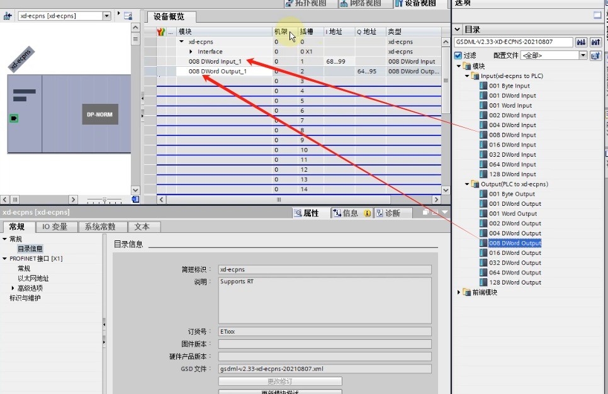This screenshot has height=394, width=608.
Task: Click the device data view icon in the toolbar
Action: click(128, 16)
